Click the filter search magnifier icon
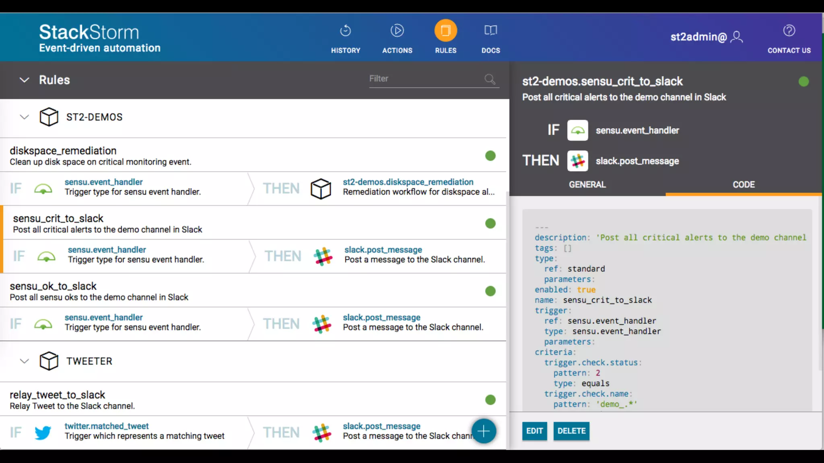824x463 pixels. click(490, 79)
